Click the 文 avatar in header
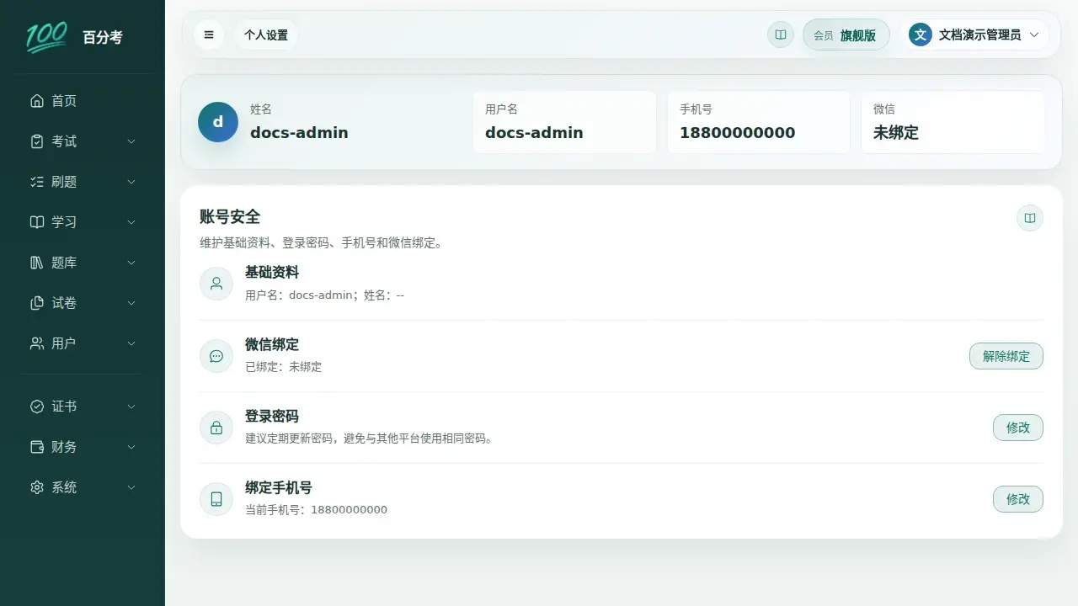Viewport: 1078px width, 606px height. (x=921, y=35)
